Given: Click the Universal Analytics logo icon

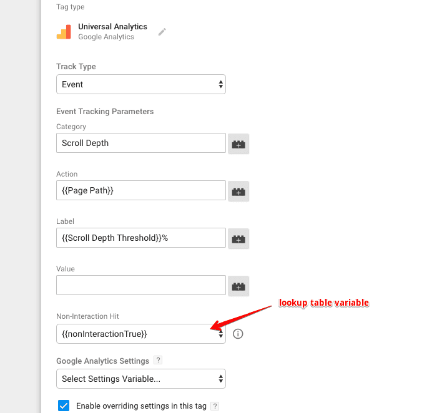Looking at the screenshot, I should (64, 32).
